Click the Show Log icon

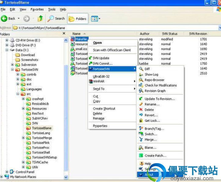pyautogui.click(x=141, y=74)
